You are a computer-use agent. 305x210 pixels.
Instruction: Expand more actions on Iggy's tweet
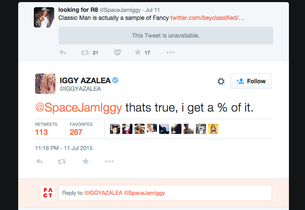109,161
